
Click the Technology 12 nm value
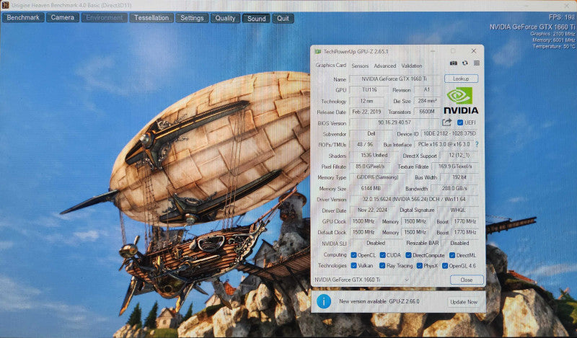pyautogui.click(x=366, y=101)
